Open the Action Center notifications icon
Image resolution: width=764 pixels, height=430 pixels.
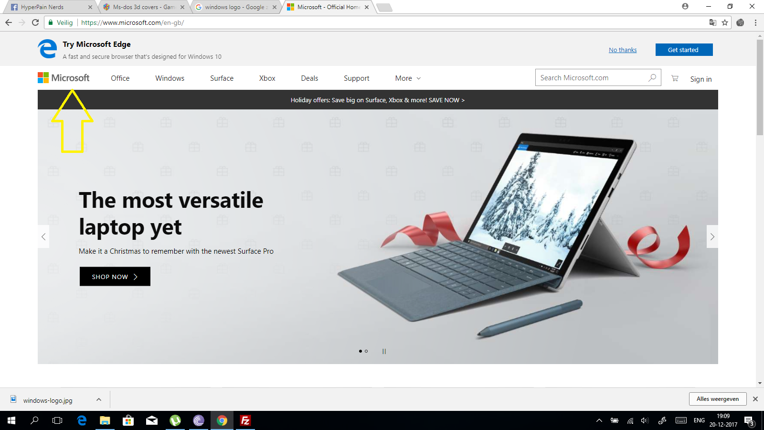tap(749, 420)
